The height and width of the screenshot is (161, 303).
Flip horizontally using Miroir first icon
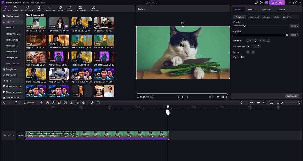coord(248,52)
